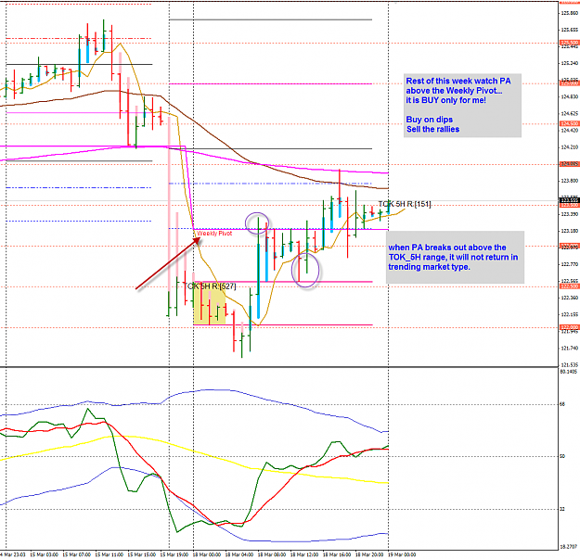The image size is (580, 559).
Task: Click the highlighted 124.500 level price tag
Action: pos(569,124)
